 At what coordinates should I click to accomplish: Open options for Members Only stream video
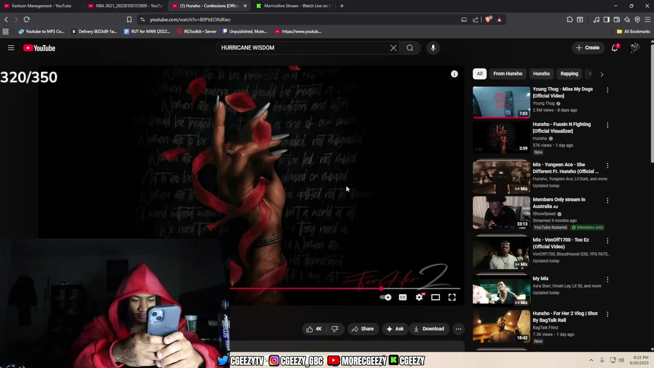(x=608, y=200)
